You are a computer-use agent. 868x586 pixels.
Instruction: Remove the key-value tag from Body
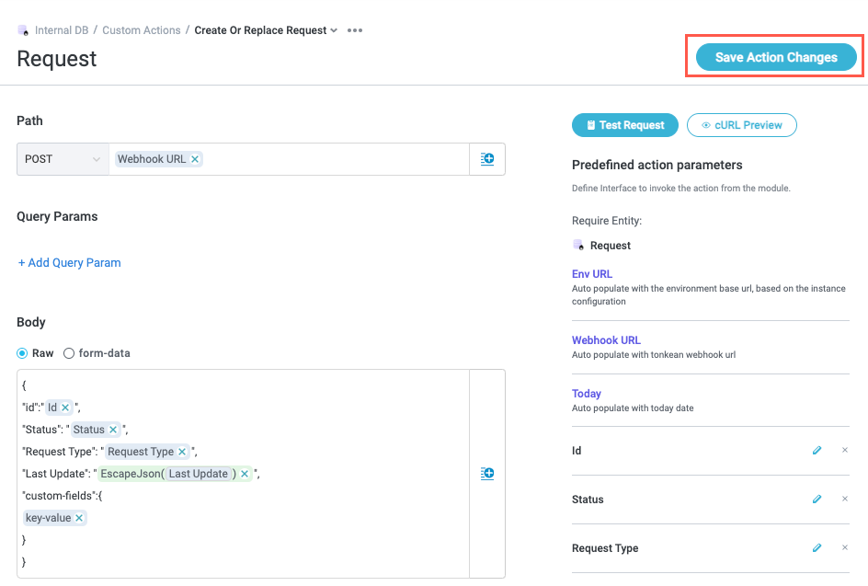coord(80,518)
